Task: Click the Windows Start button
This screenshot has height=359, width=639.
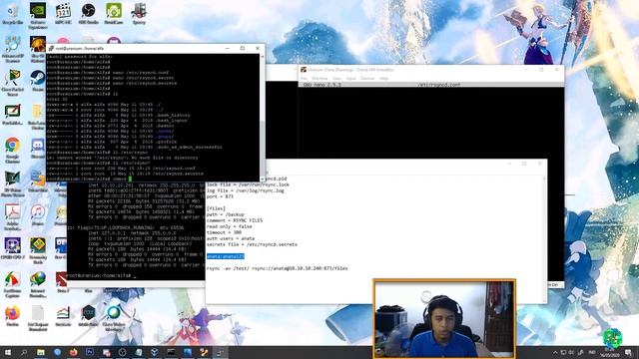Action: pos(7,352)
